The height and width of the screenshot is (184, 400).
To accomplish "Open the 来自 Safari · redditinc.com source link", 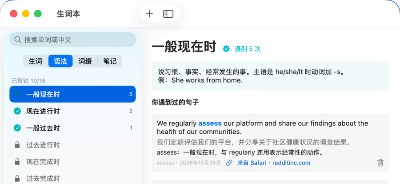I will [273, 163].
